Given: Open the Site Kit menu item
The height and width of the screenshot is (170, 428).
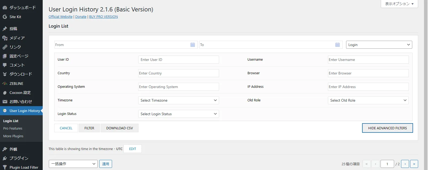Looking at the screenshot, I should point(21,17).
